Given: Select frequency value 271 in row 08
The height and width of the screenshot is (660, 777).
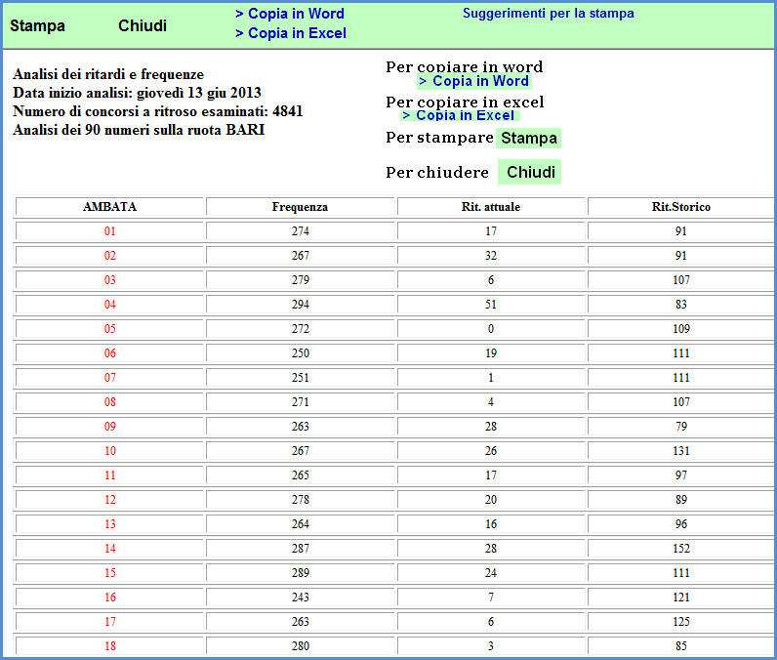Looking at the screenshot, I should [301, 402].
